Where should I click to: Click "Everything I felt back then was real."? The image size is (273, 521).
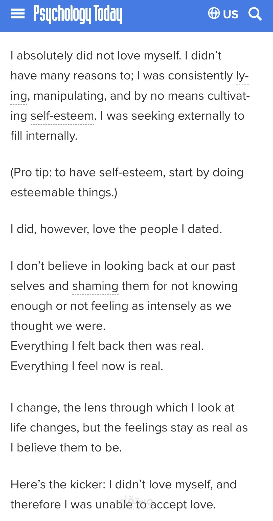(x=107, y=346)
